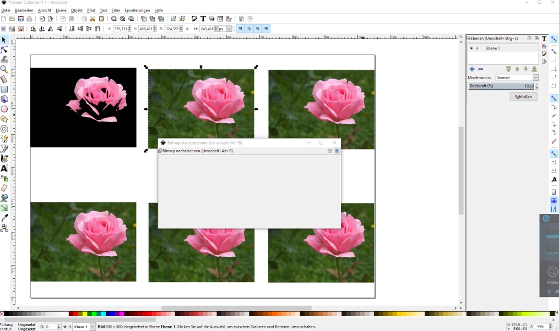The width and height of the screenshot is (559, 331).
Task: Click the Save document icon
Action: pos(20,19)
